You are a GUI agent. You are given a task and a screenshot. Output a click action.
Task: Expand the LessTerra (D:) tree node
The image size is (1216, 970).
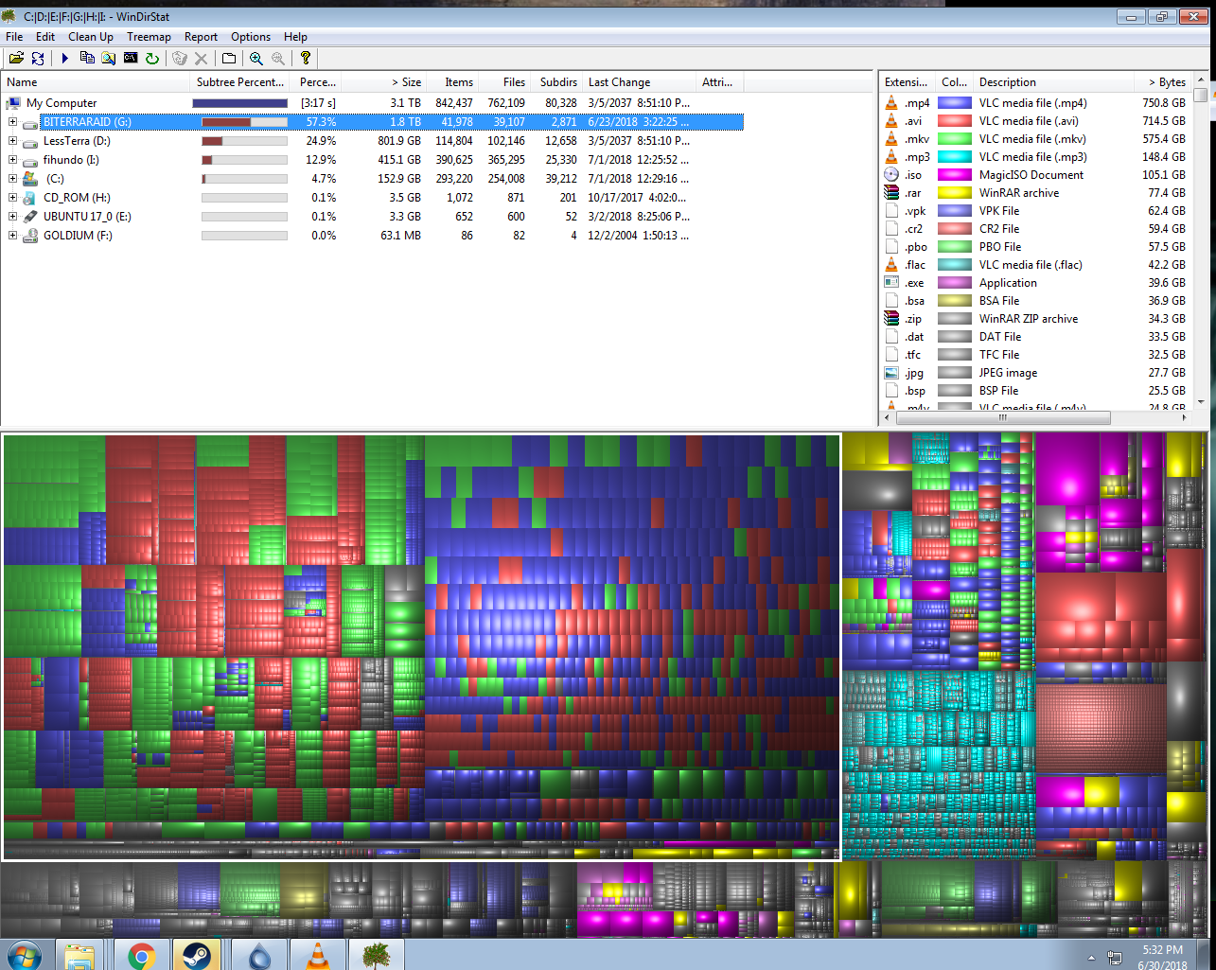[13, 141]
